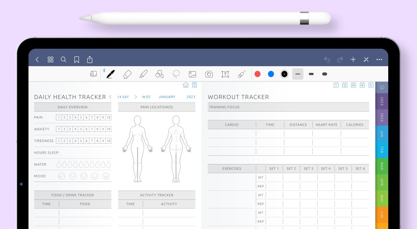Switch to the MAR side tab
The image size is (417, 229).
click(382, 166)
